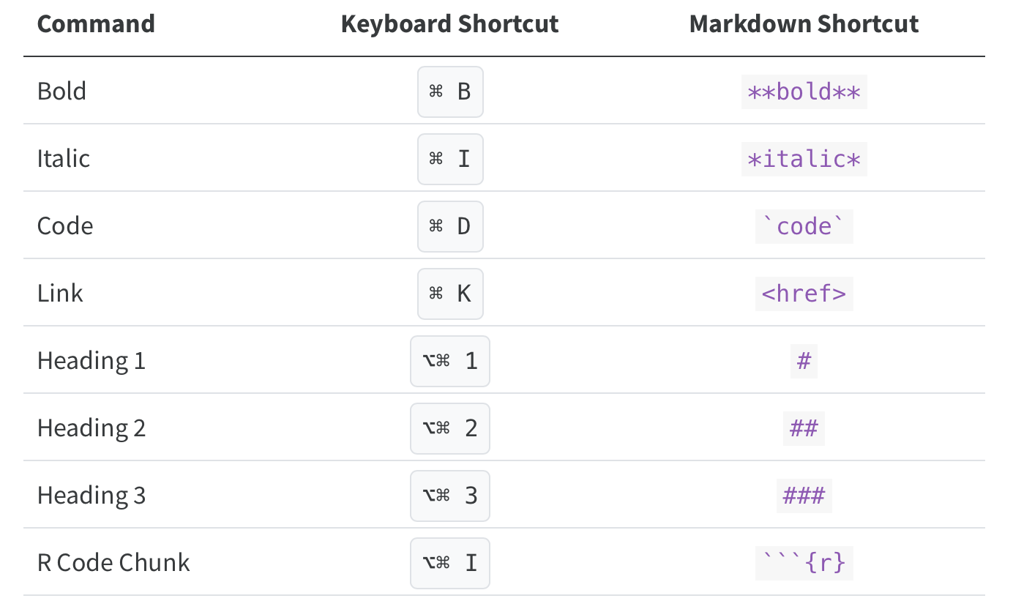Click the ⌘ K link shortcut key

(450, 294)
